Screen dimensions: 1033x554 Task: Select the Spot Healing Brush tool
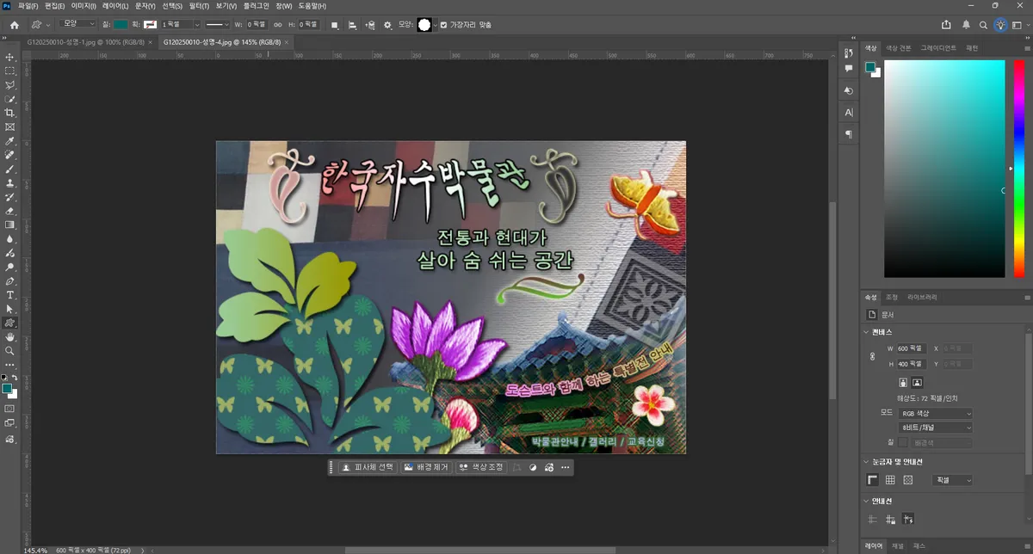pyautogui.click(x=10, y=155)
